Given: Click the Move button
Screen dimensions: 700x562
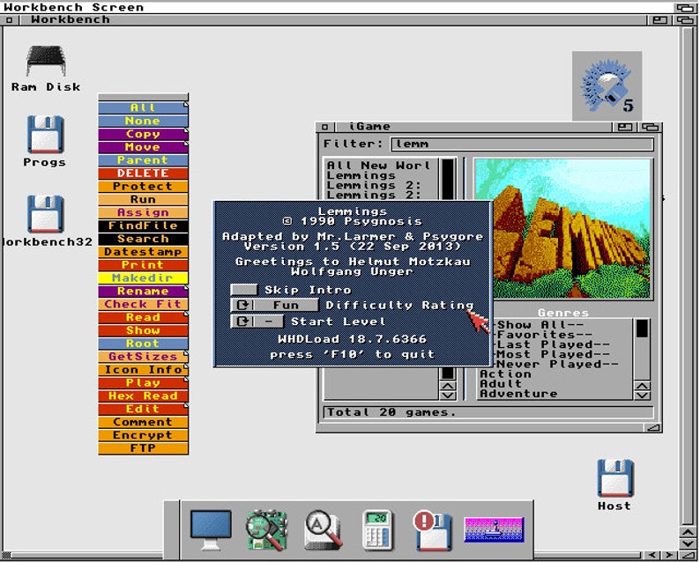Looking at the screenshot, I should [143, 147].
